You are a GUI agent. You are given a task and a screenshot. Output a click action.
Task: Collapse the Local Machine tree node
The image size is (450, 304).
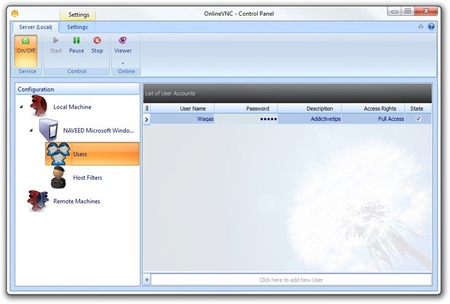click(x=21, y=107)
